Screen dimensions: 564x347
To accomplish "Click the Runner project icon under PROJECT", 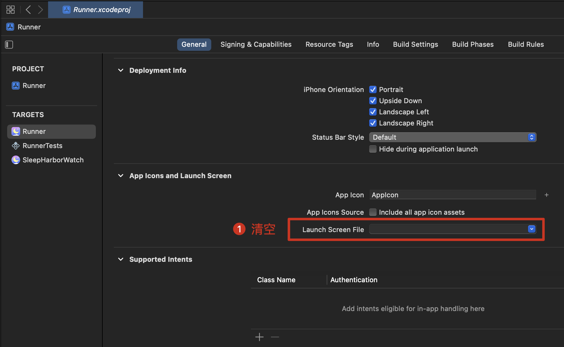I will [x=16, y=86].
